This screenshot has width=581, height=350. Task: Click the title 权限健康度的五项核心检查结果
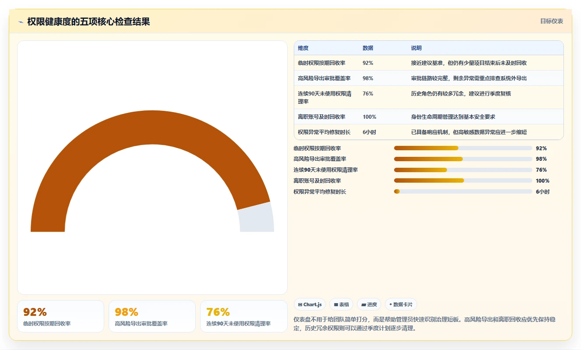click(x=88, y=22)
